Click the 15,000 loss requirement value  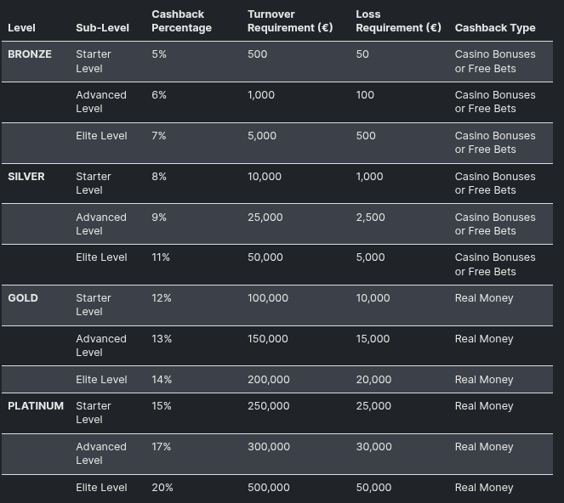(x=373, y=339)
